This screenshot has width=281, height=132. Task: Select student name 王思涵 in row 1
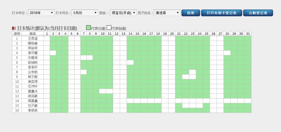pyautogui.click(x=33, y=38)
